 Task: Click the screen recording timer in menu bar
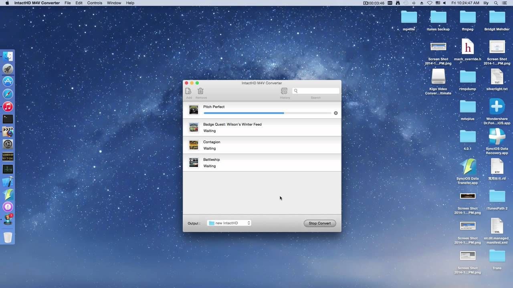coord(374,3)
